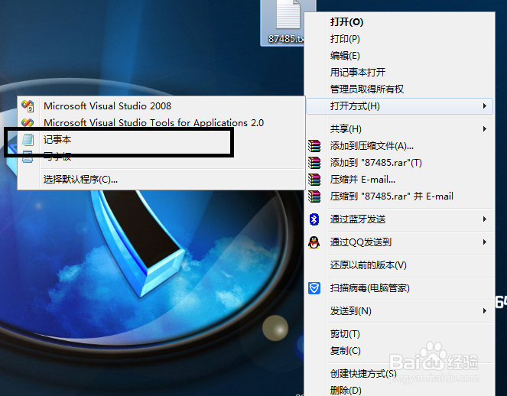Screen dimensions: 507x396
Task: Click the 添加到压缩文件(A) WinRAR icon
Action: [x=314, y=146]
